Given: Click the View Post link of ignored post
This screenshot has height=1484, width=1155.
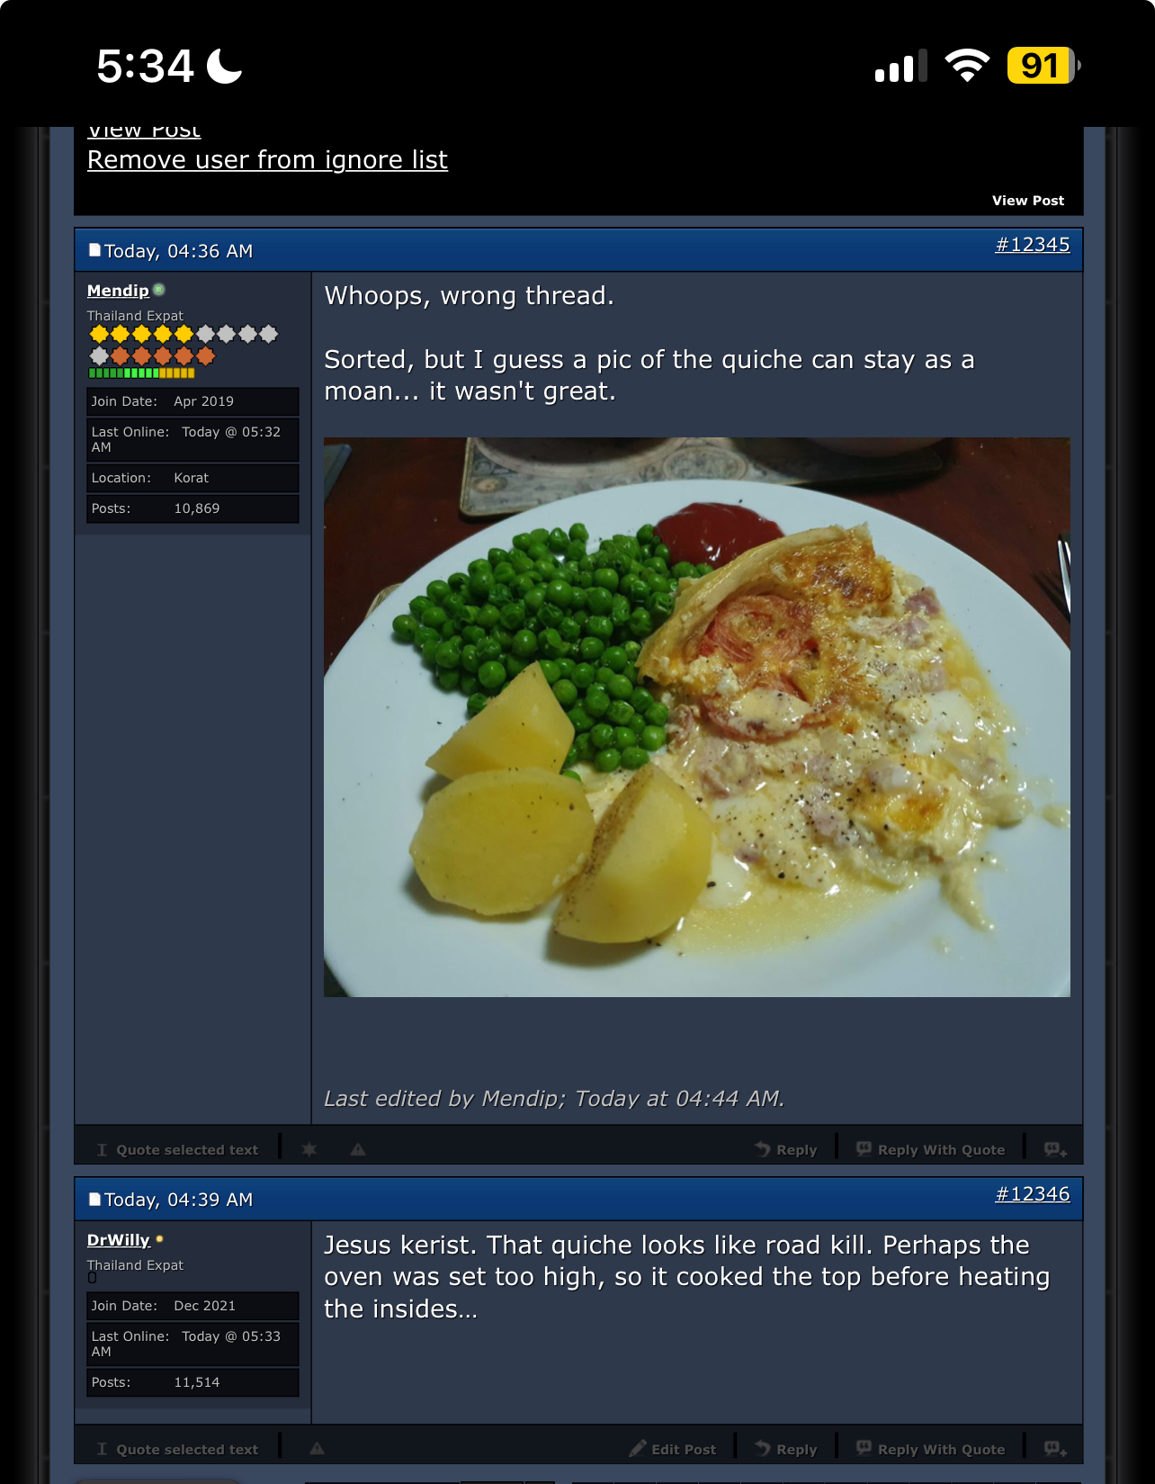Looking at the screenshot, I should tap(1027, 201).
